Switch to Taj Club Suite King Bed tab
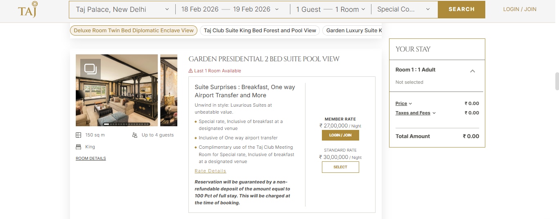 pyautogui.click(x=260, y=31)
